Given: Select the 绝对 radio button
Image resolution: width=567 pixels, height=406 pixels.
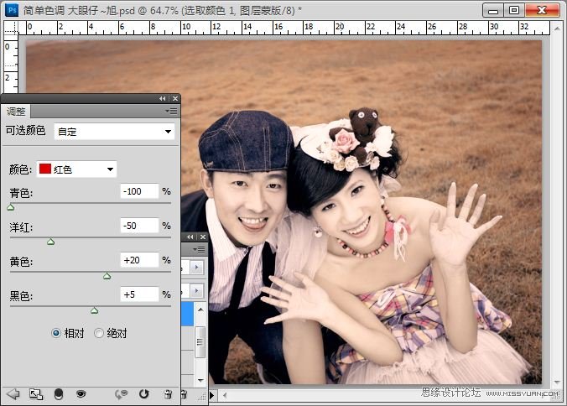Looking at the screenshot, I should [99, 333].
